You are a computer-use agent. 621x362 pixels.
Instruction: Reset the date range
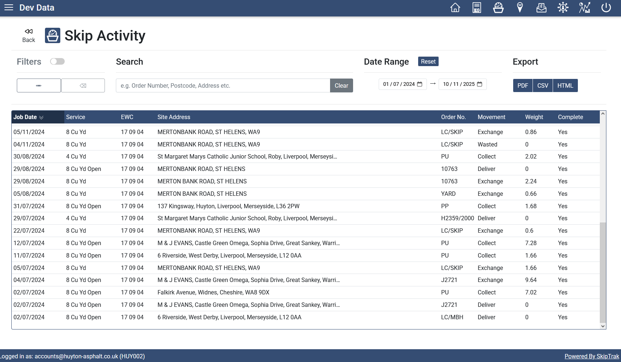coord(428,61)
